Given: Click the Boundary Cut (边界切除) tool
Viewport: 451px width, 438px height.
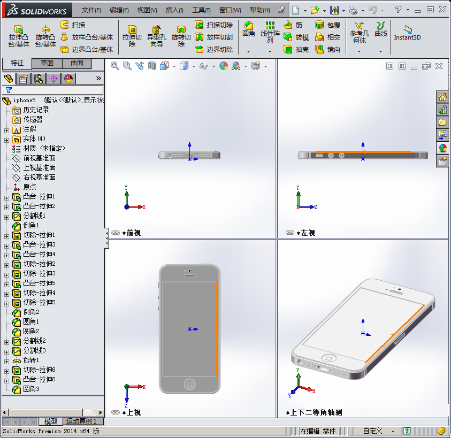Looking at the screenshot, I should coord(213,49).
